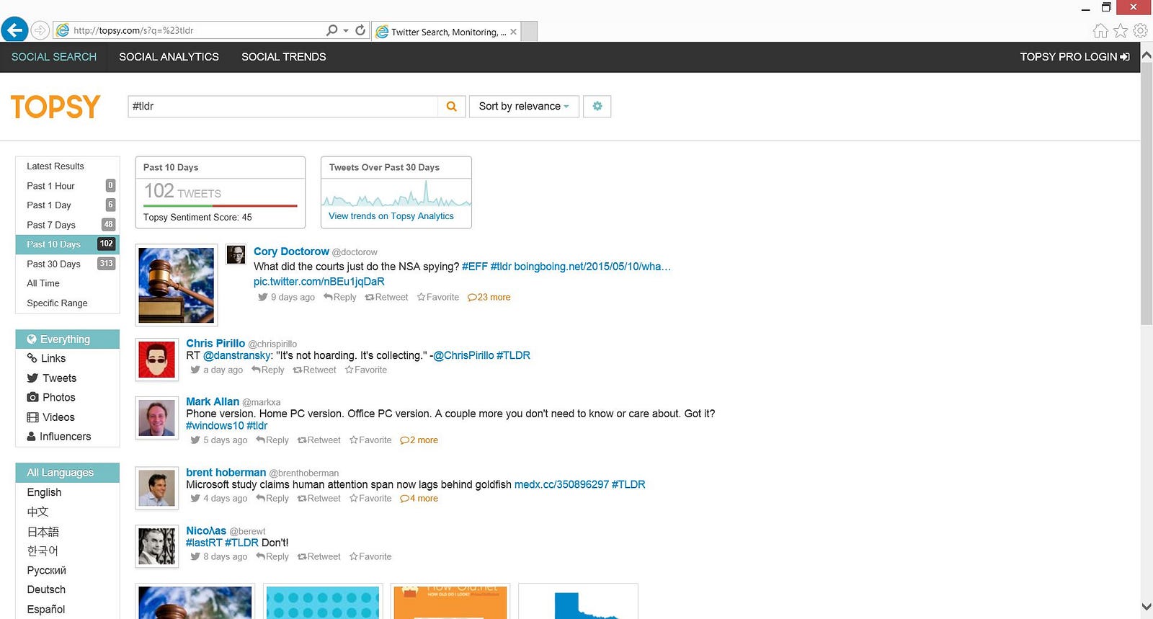Viewport: 1153px width, 619px height.
Task: Click the address bar search magnifier icon
Action: pyautogui.click(x=331, y=30)
